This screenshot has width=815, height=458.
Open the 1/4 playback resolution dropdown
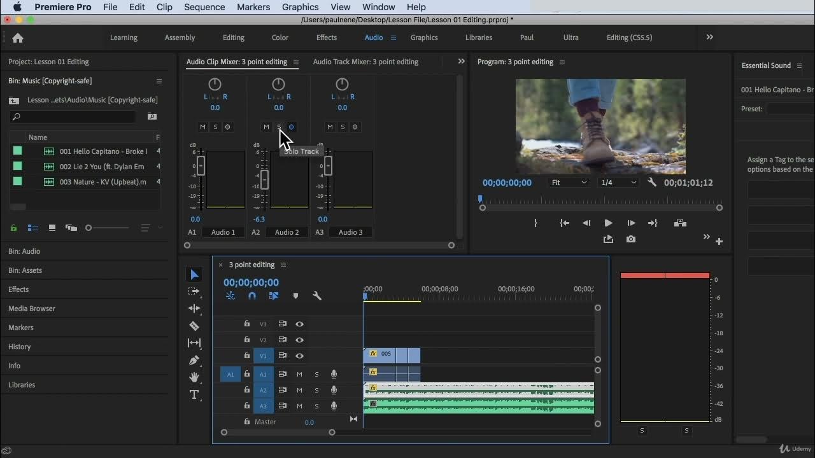pyautogui.click(x=619, y=183)
